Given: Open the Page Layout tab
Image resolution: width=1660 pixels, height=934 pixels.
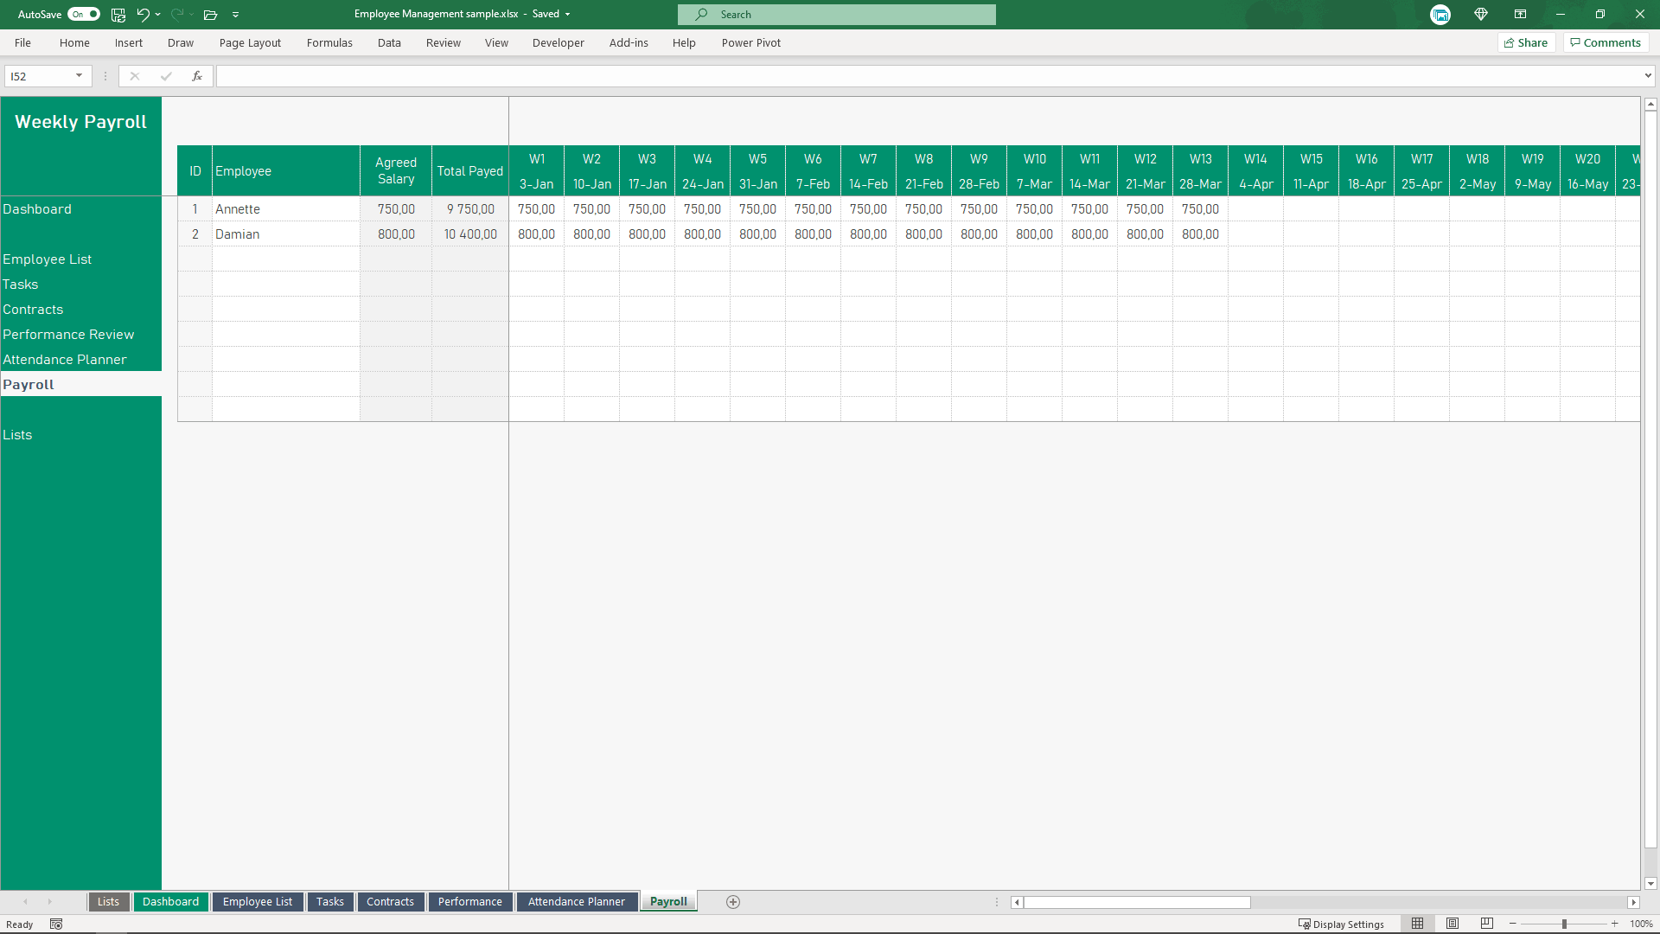Looking at the screenshot, I should (250, 42).
